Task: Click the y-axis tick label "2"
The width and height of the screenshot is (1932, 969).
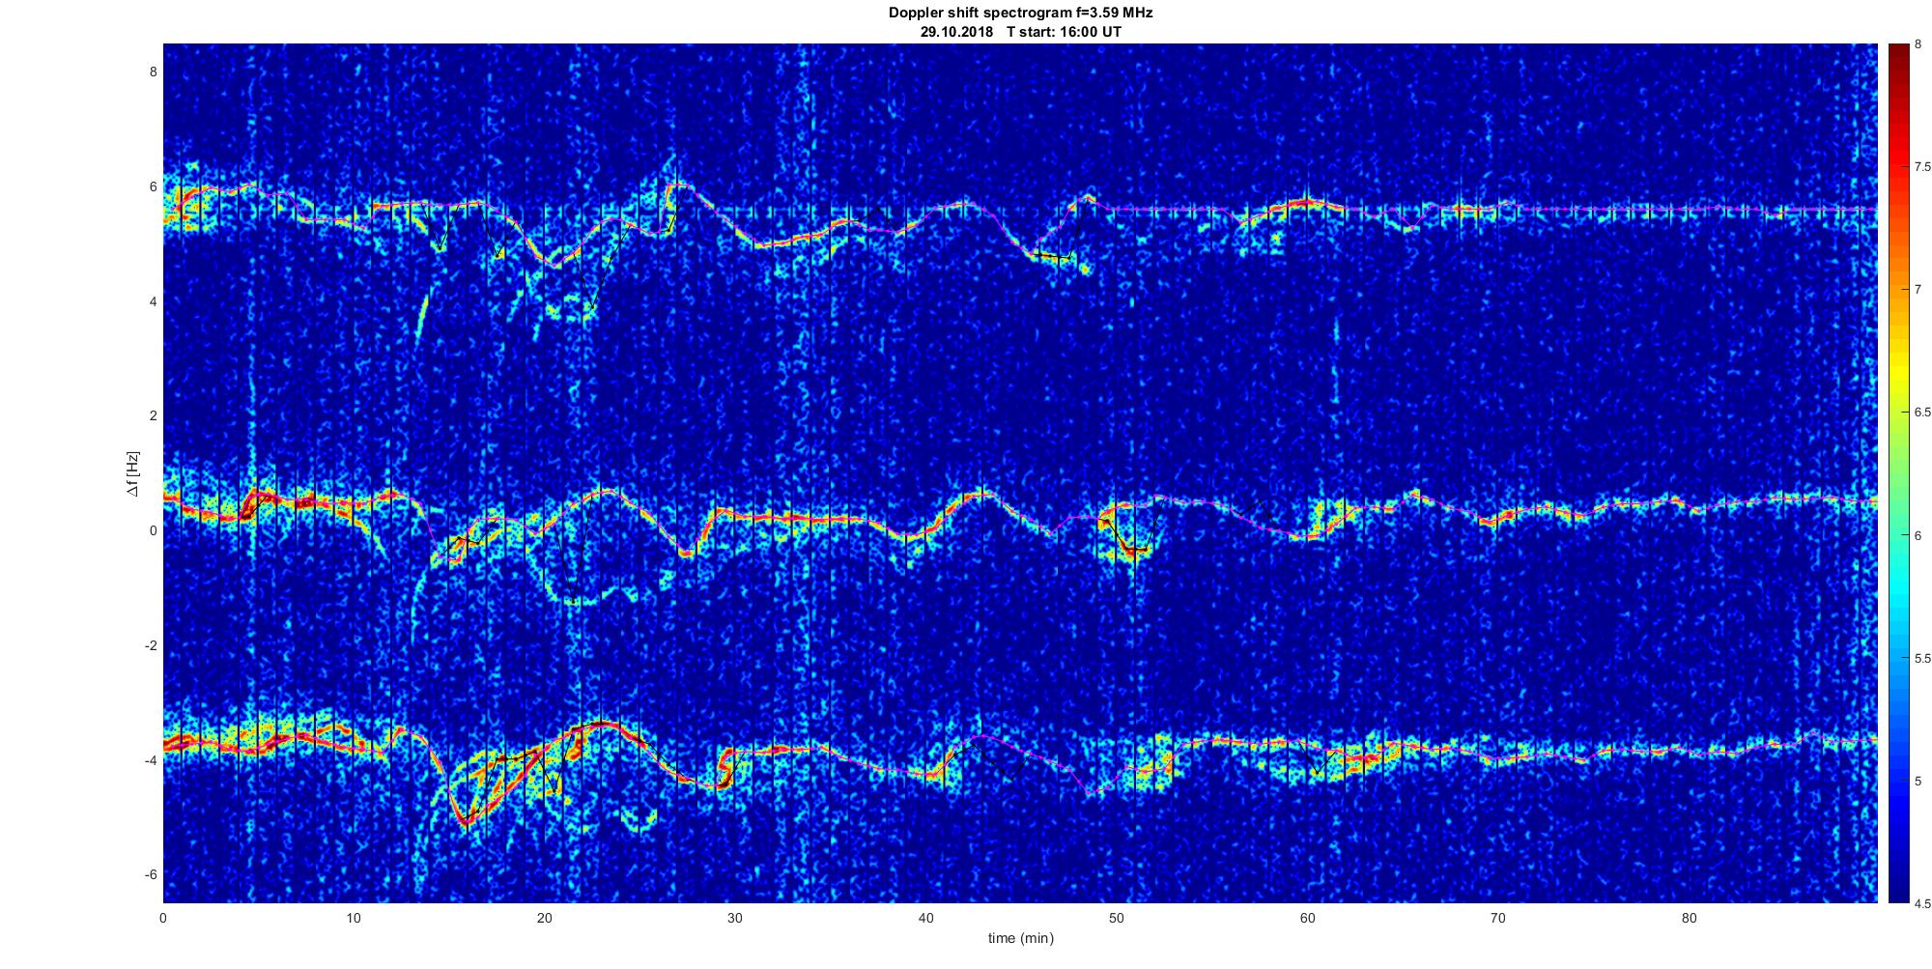Action: pos(153,415)
